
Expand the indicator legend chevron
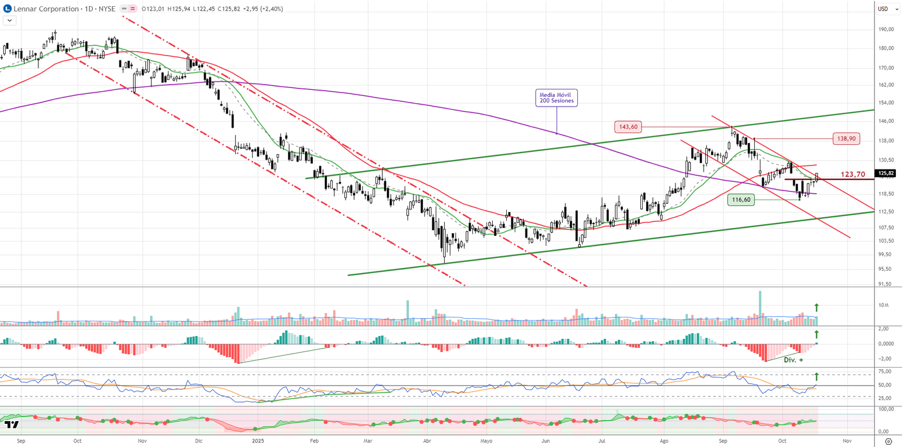[x=10, y=20]
